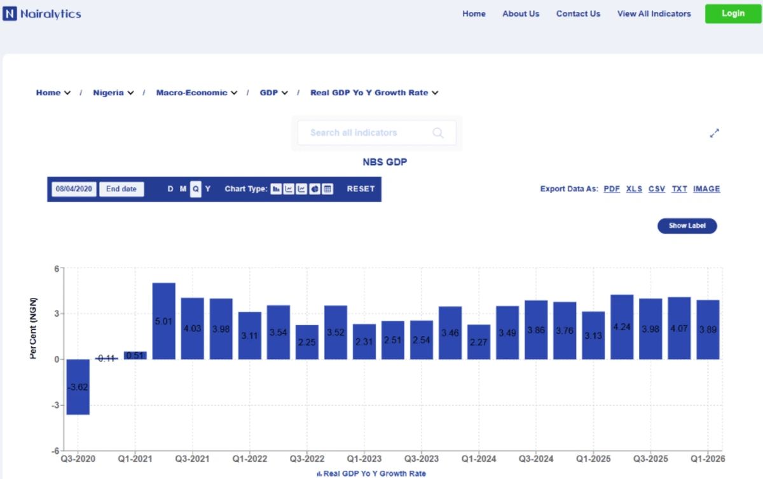
Task: Select the pie chart type icon
Action: click(x=315, y=189)
